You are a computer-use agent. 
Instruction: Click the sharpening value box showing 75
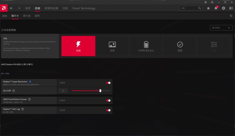point(63,91)
